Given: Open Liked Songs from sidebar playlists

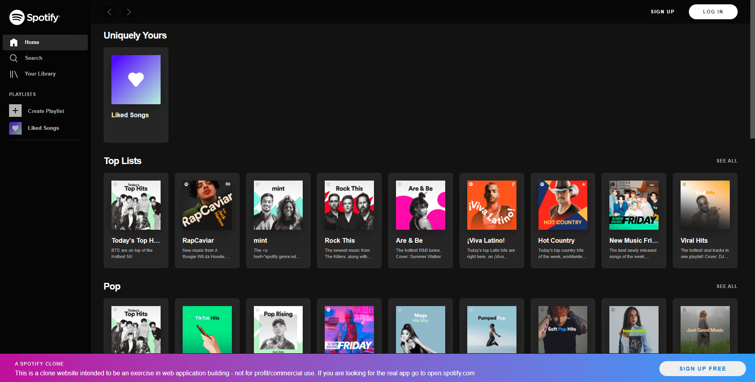Looking at the screenshot, I should (x=43, y=128).
